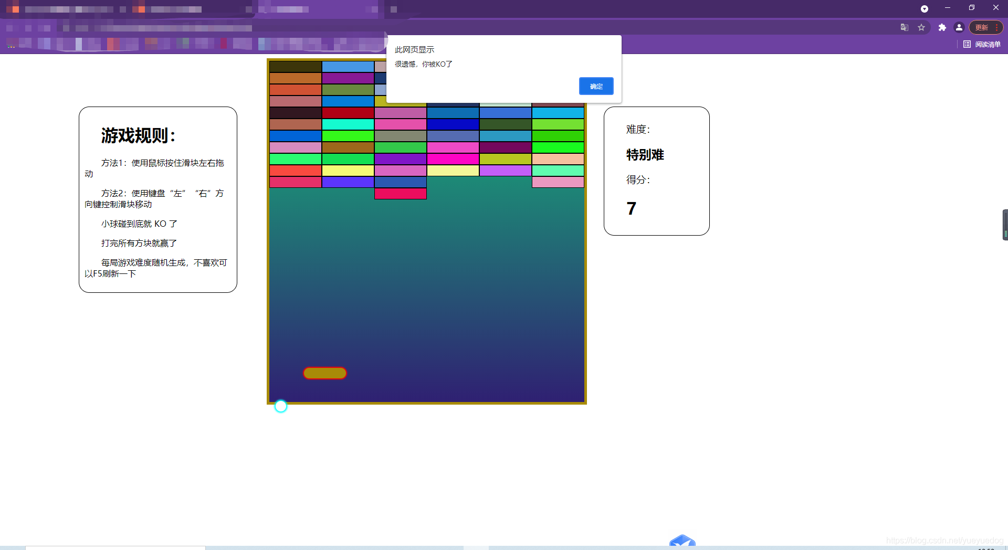The image size is (1008, 550).
Task: Click the browser menu three-dots next to 更新
Action: coord(996,27)
